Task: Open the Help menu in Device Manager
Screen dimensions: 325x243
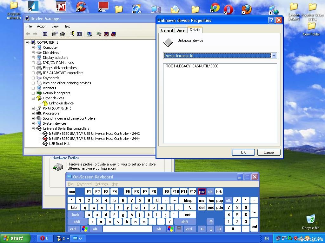Action: click(x=67, y=26)
